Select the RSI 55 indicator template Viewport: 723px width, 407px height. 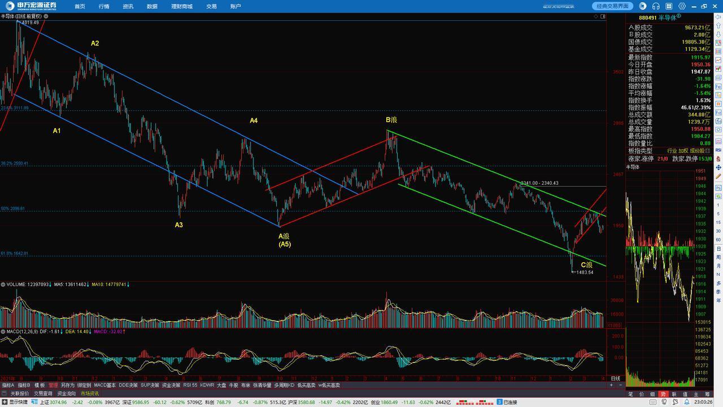point(190,385)
